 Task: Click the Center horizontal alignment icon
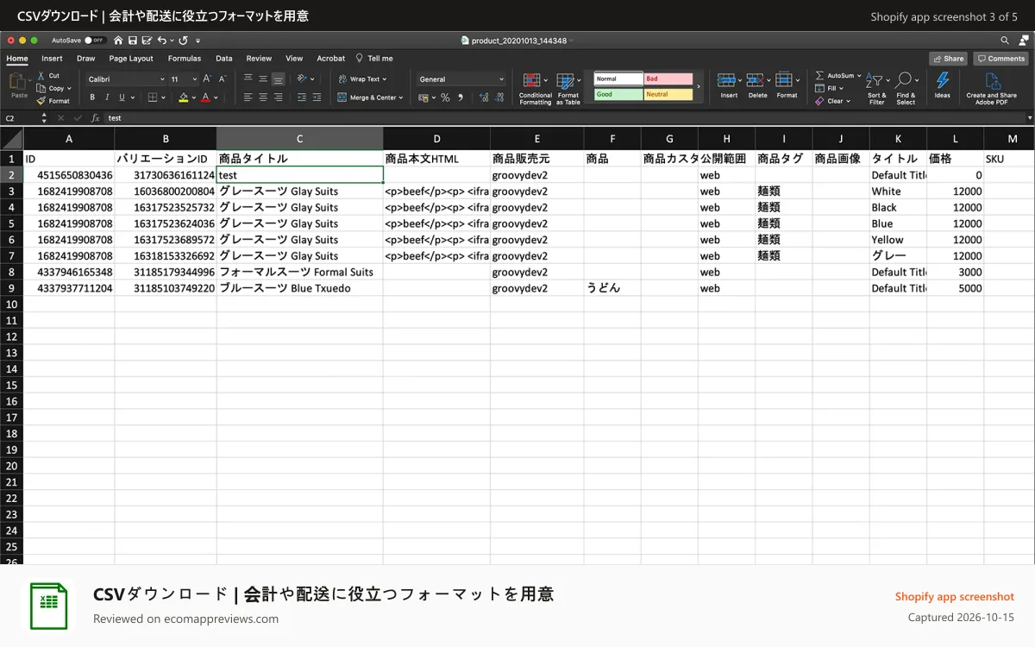(x=263, y=97)
